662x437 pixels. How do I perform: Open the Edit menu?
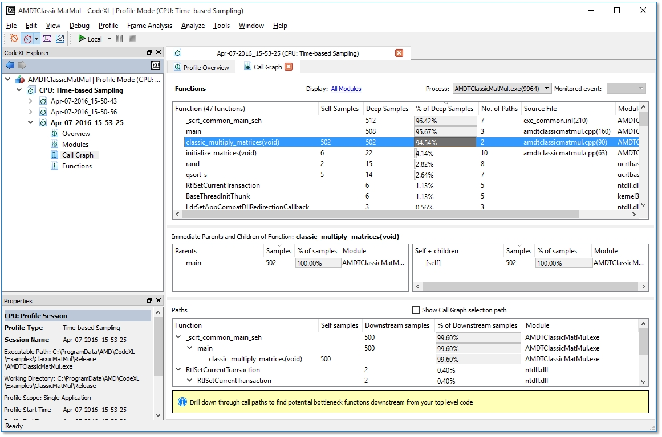[x=31, y=25]
